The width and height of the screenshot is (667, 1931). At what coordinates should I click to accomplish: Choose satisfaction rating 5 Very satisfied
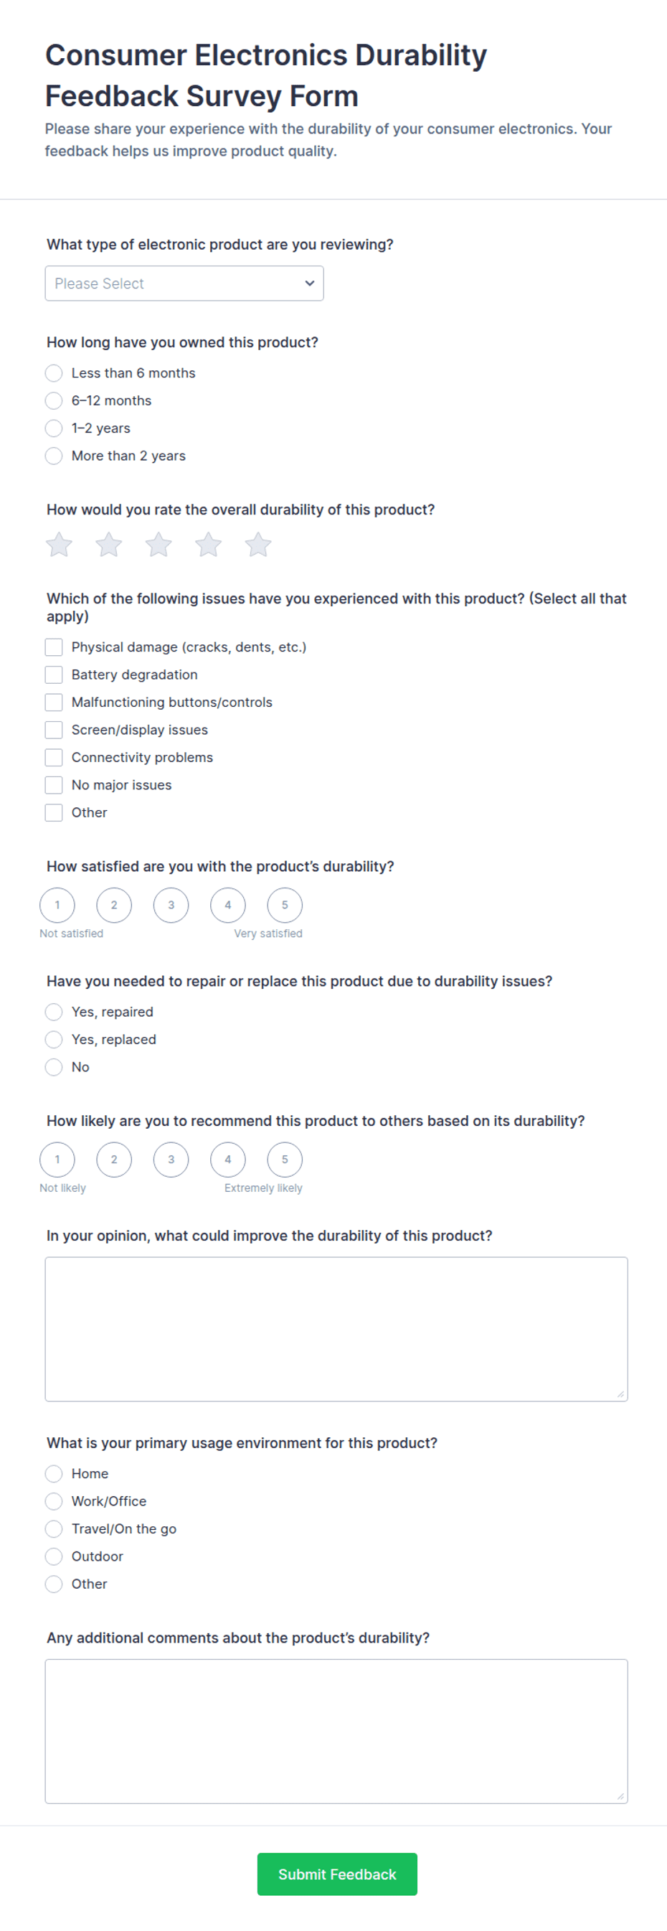tap(285, 905)
